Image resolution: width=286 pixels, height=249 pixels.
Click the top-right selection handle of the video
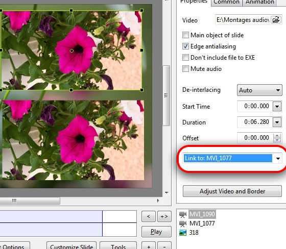pos(142,11)
